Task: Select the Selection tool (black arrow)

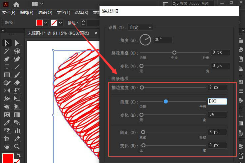Action: pyautogui.click(x=7, y=43)
